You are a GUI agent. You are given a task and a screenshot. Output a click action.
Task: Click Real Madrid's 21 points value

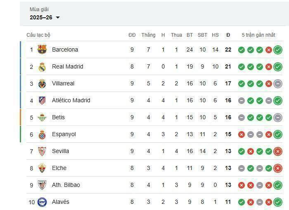click(x=228, y=66)
